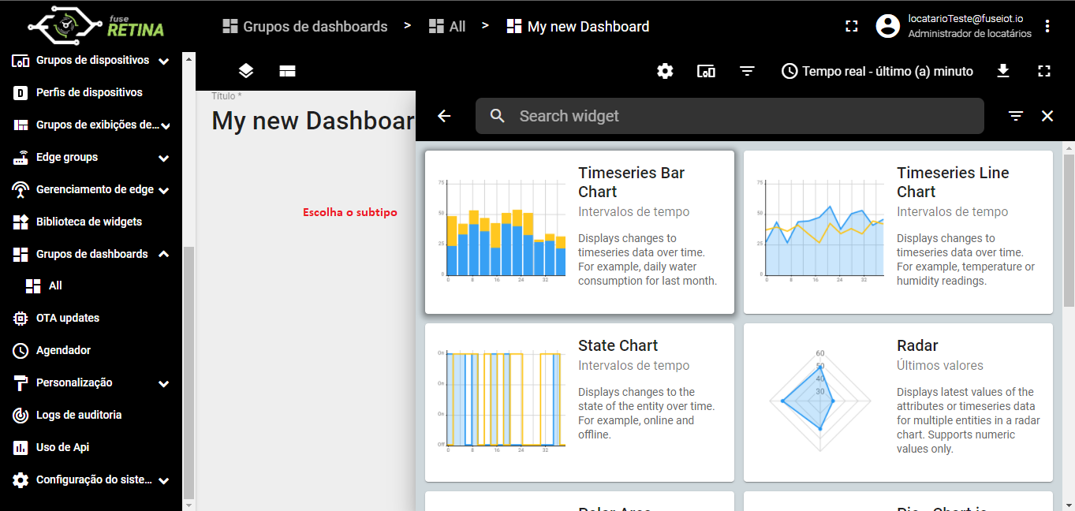Expand the Grupos de dispositivos menu

click(x=164, y=61)
